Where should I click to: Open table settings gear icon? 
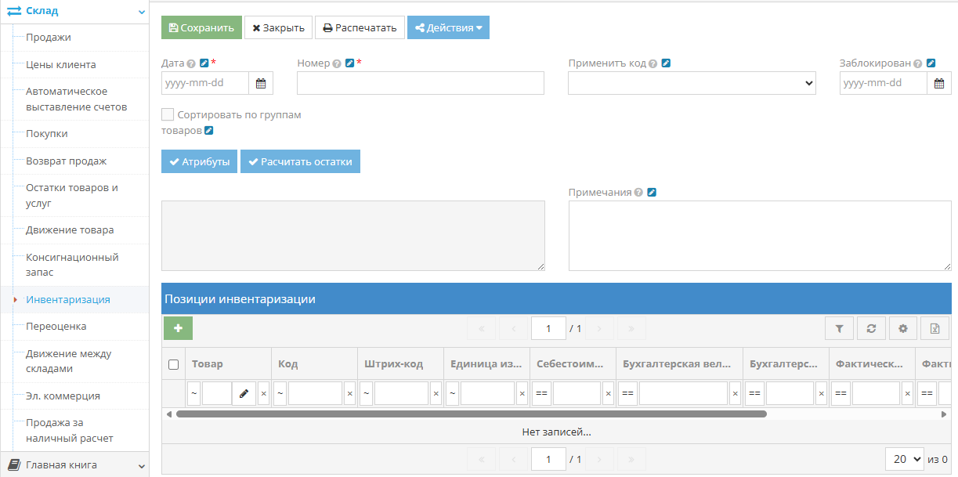(x=902, y=329)
